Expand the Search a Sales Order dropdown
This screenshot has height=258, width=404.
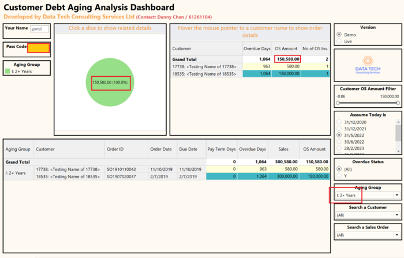(x=397, y=235)
